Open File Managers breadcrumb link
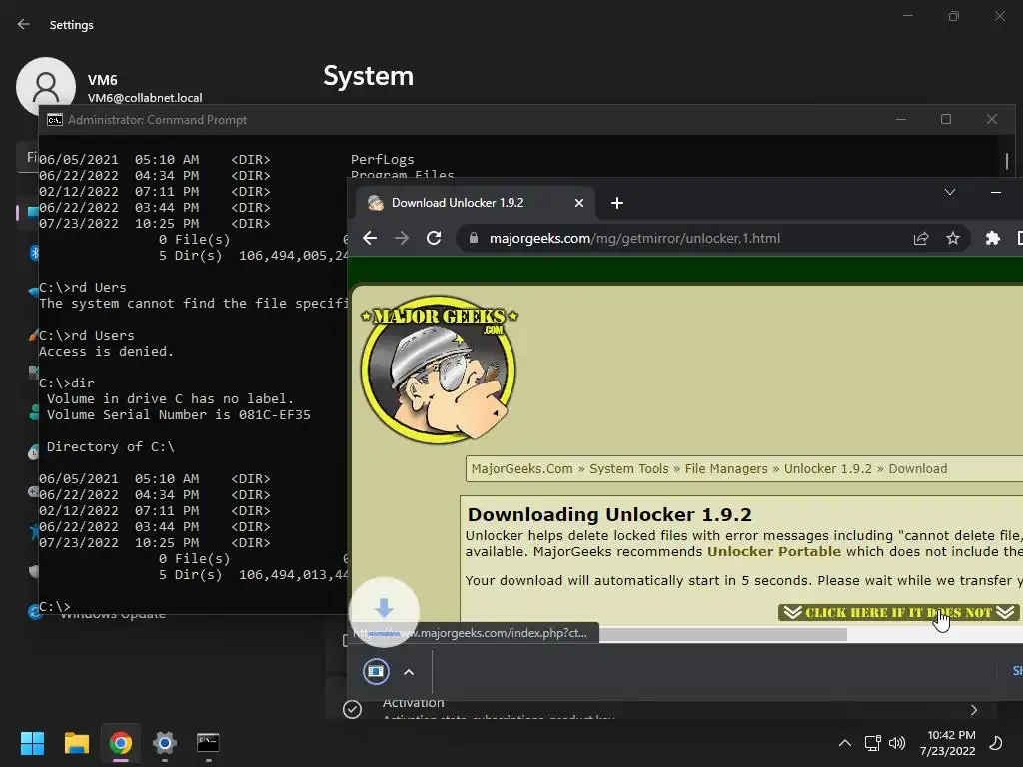 click(x=726, y=469)
